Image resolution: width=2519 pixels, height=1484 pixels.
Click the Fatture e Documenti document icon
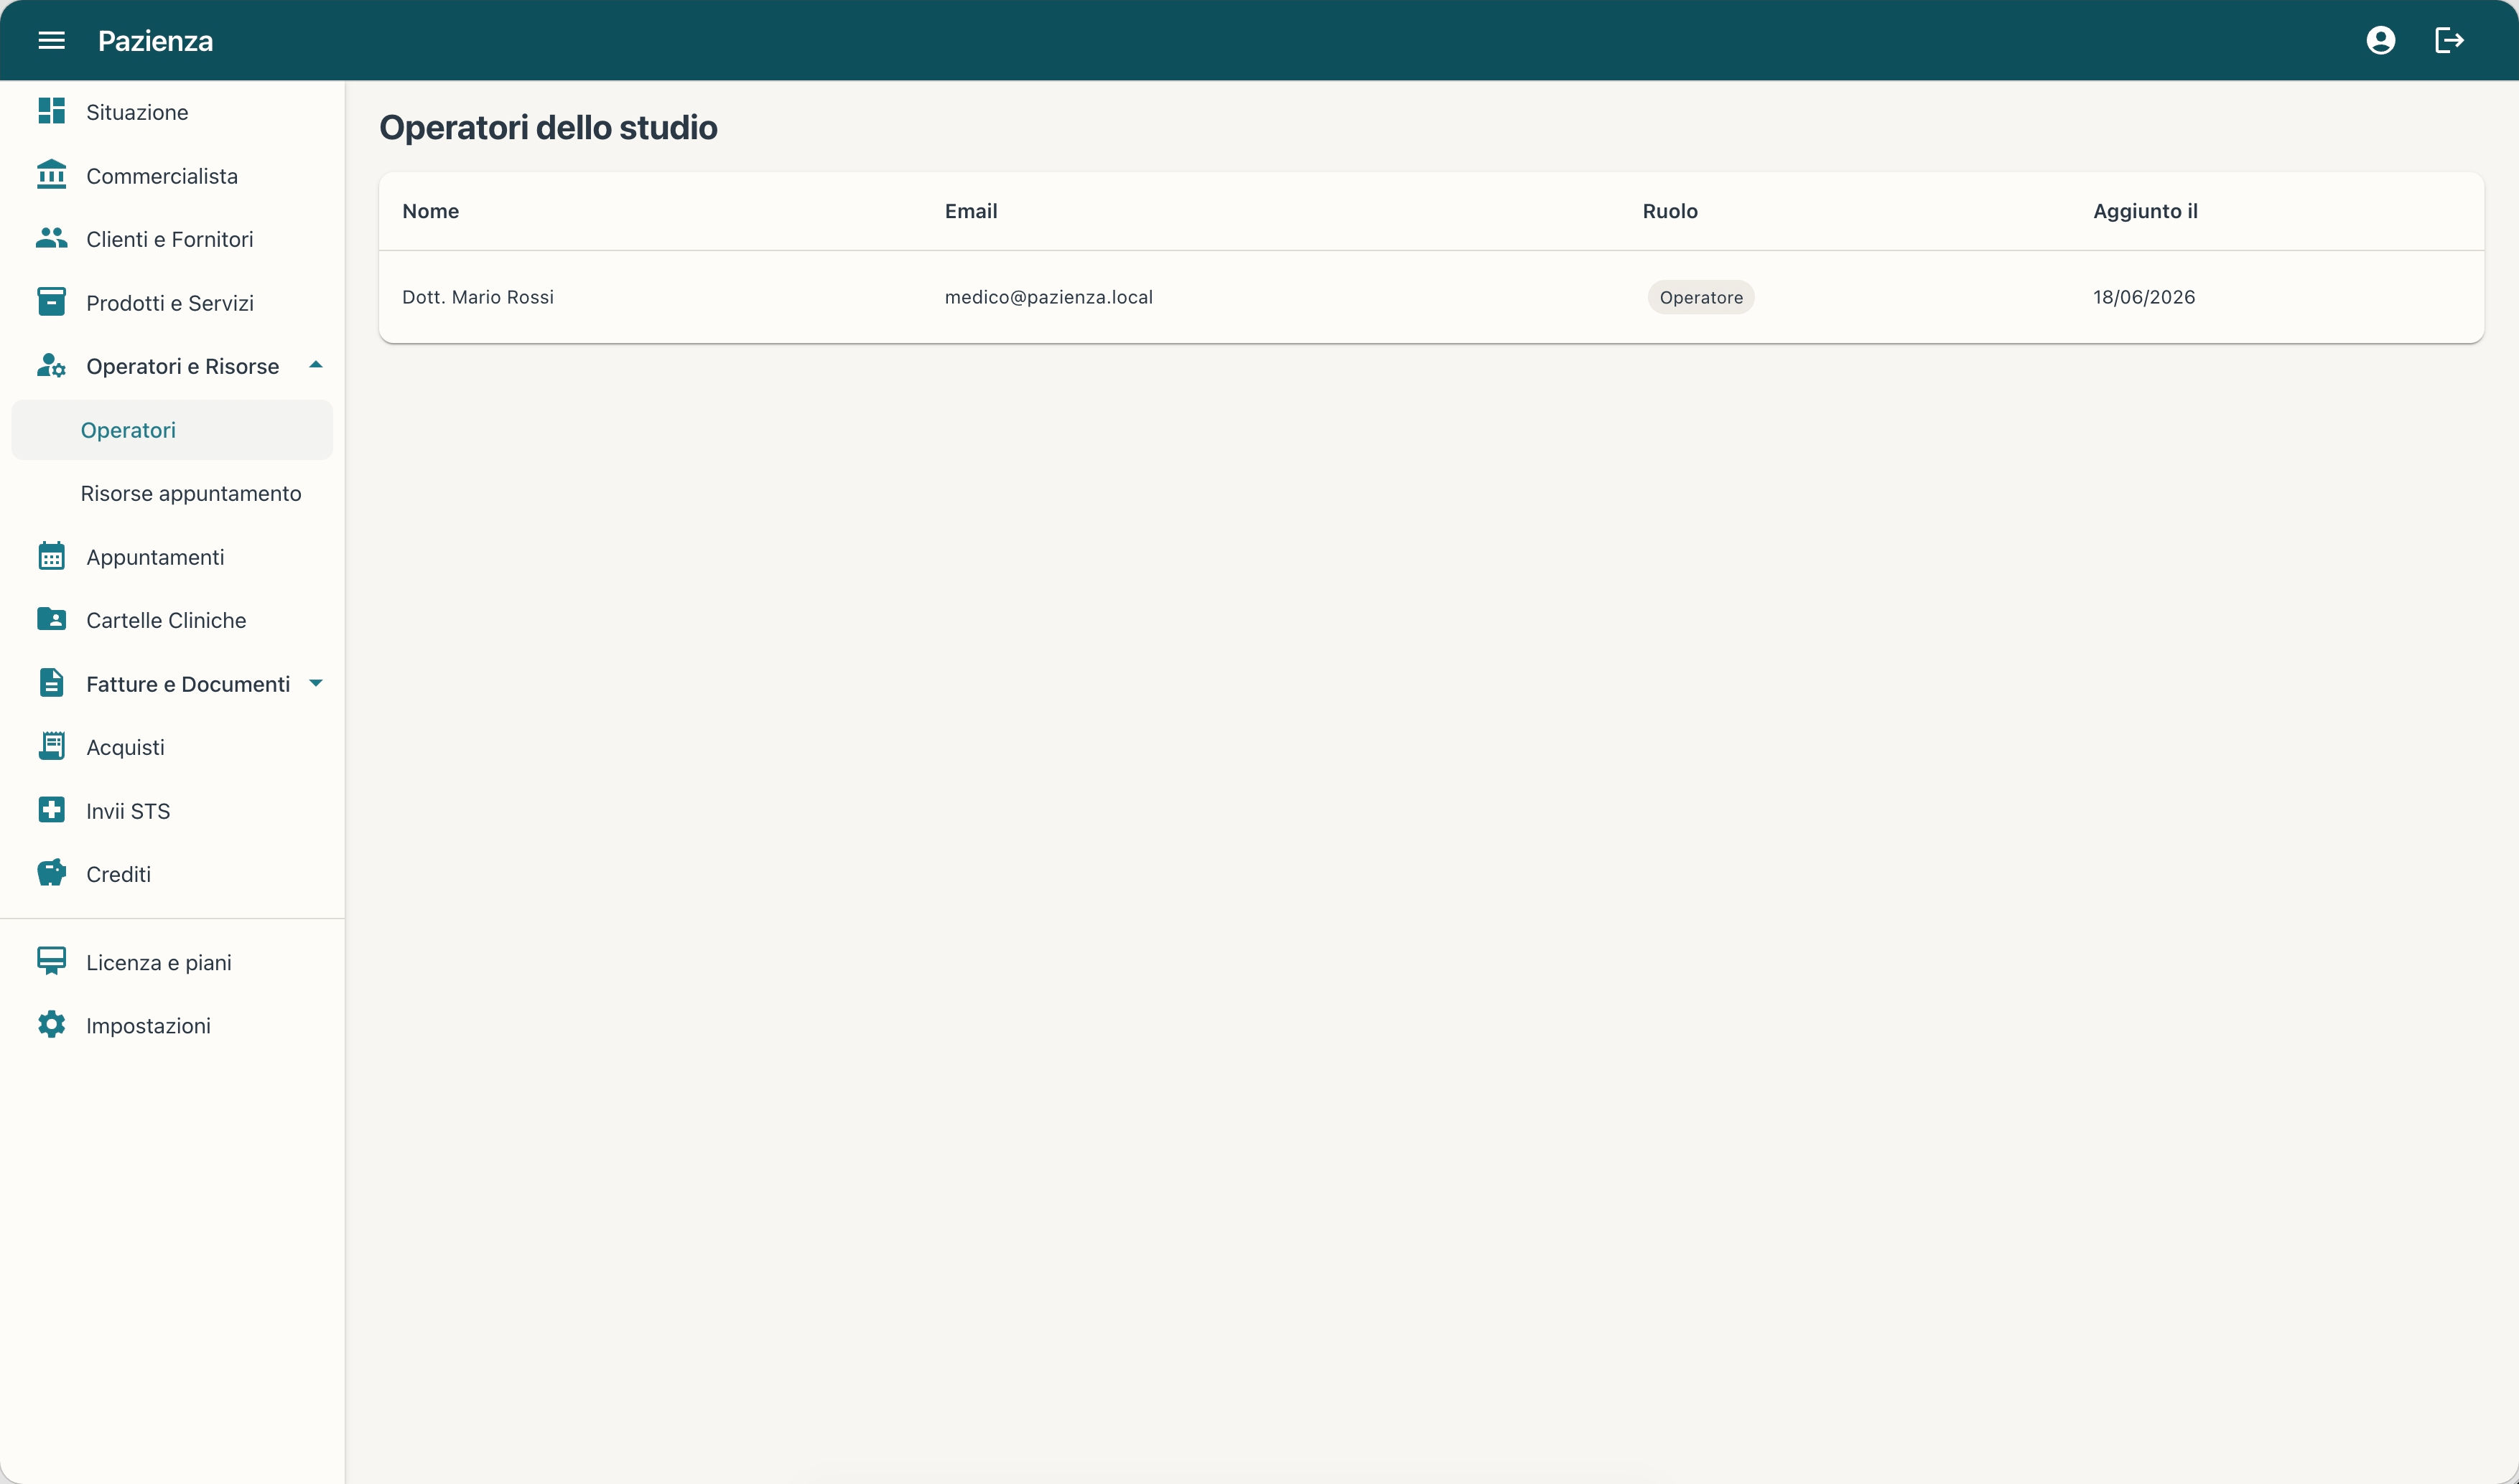(51, 683)
